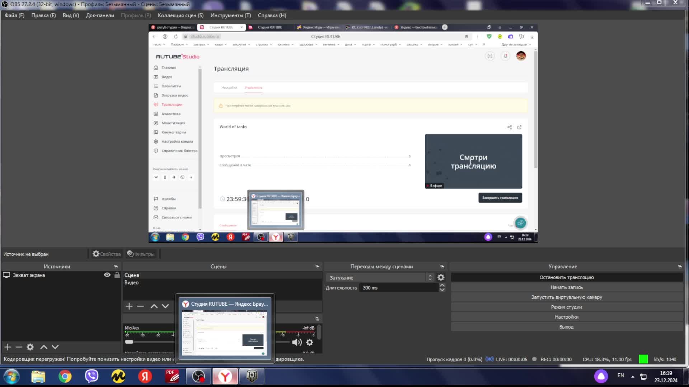Toggle lock on Захват экрана source
Screen dimensions: 689x387
click(117, 275)
